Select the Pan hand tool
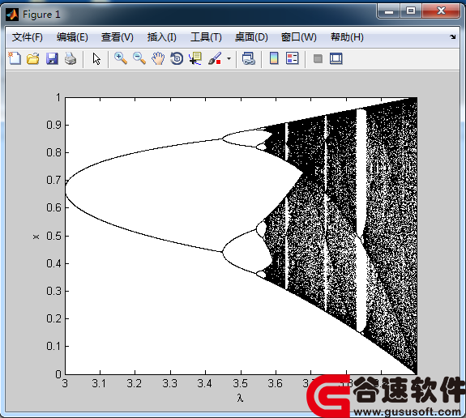Viewport: 466px width, 418px height. (x=158, y=58)
